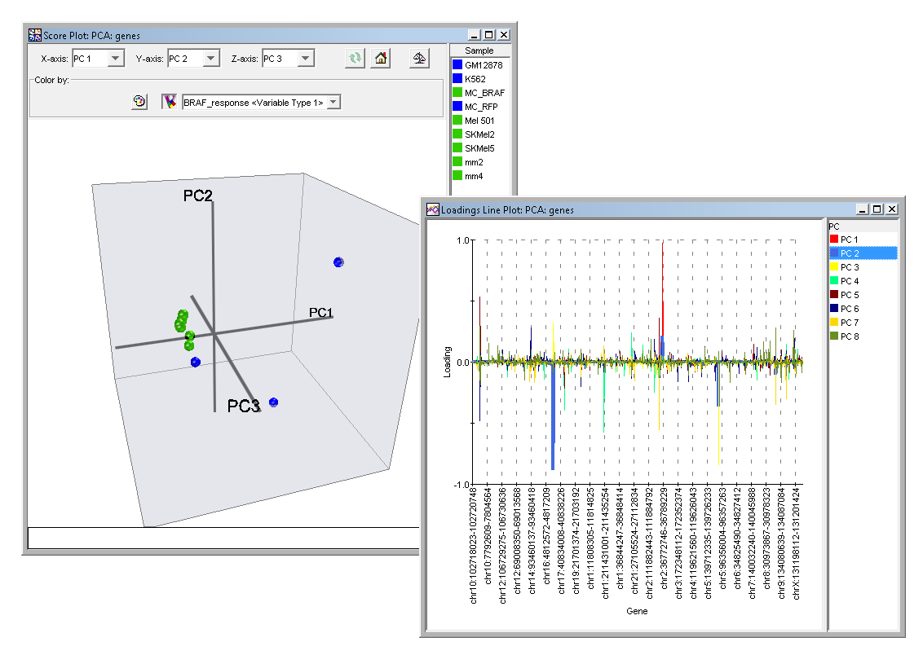Select PC 5 in the loadings legend

click(850, 295)
